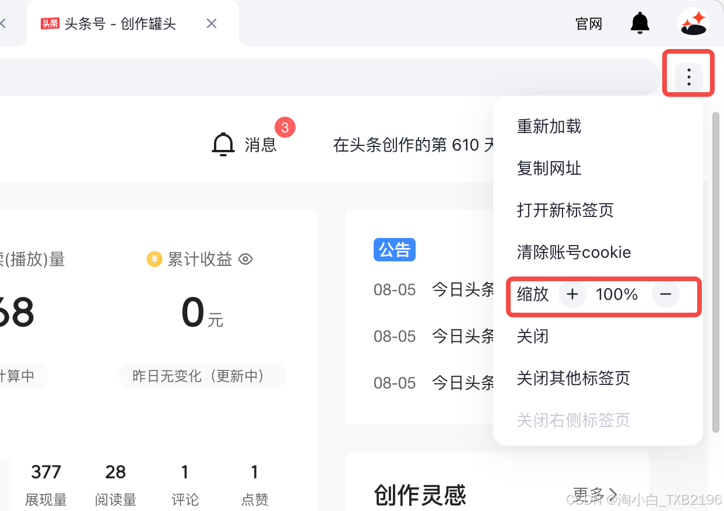
Task: Click the 0 元 earnings value
Action: (202, 314)
